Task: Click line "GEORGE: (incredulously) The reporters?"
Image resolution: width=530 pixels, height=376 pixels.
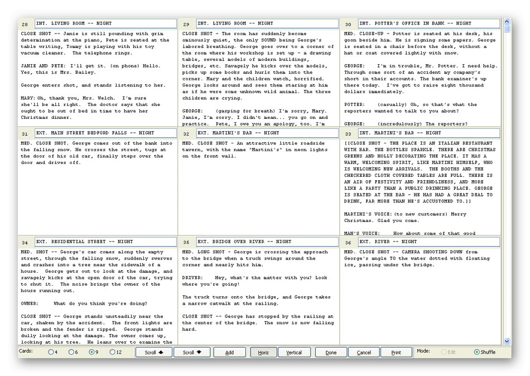Action: (406, 124)
